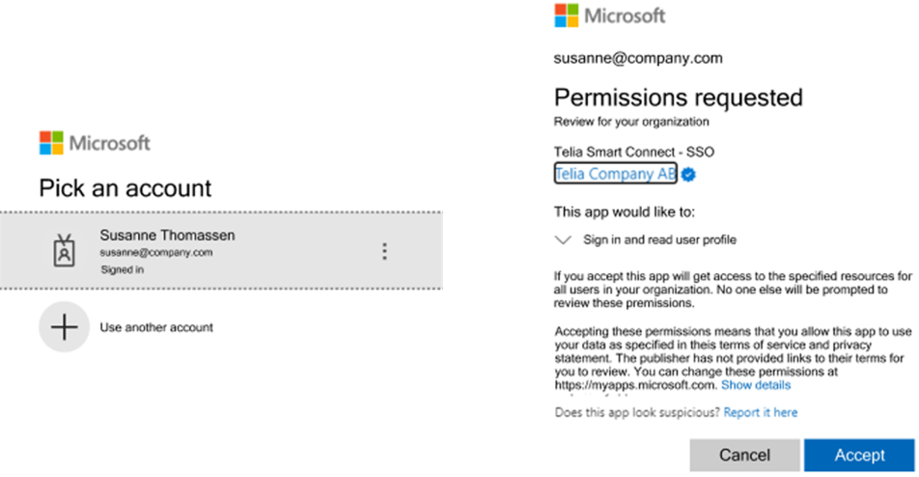The width and height of the screenshot is (919, 477).
Task: Open the Telia Company AB publisher link
Action: click(616, 174)
